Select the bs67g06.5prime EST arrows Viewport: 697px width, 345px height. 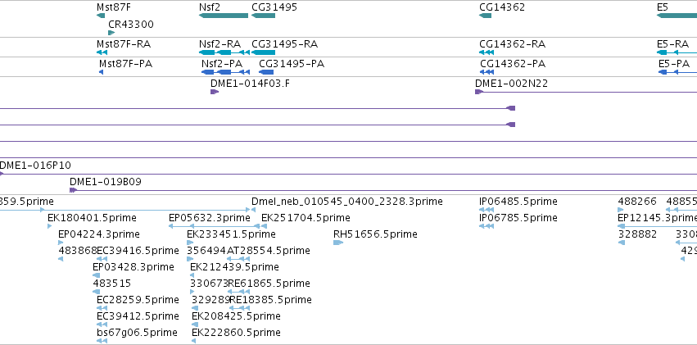tap(102, 341)
